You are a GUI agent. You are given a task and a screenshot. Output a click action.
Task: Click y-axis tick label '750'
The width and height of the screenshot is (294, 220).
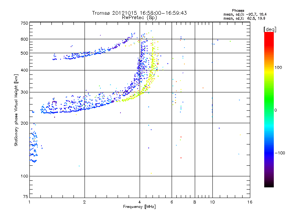25,23
